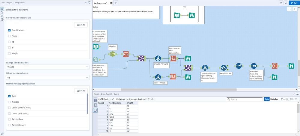Check Count (without Nulls) method

(9, 108)
